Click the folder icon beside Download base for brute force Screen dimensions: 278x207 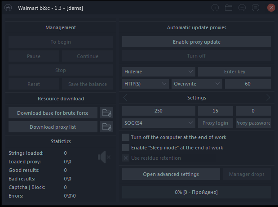pos(106,113)
